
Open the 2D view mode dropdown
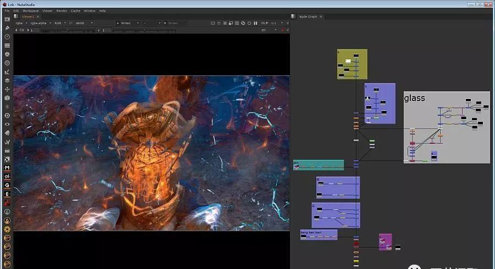tap(268, 30)
